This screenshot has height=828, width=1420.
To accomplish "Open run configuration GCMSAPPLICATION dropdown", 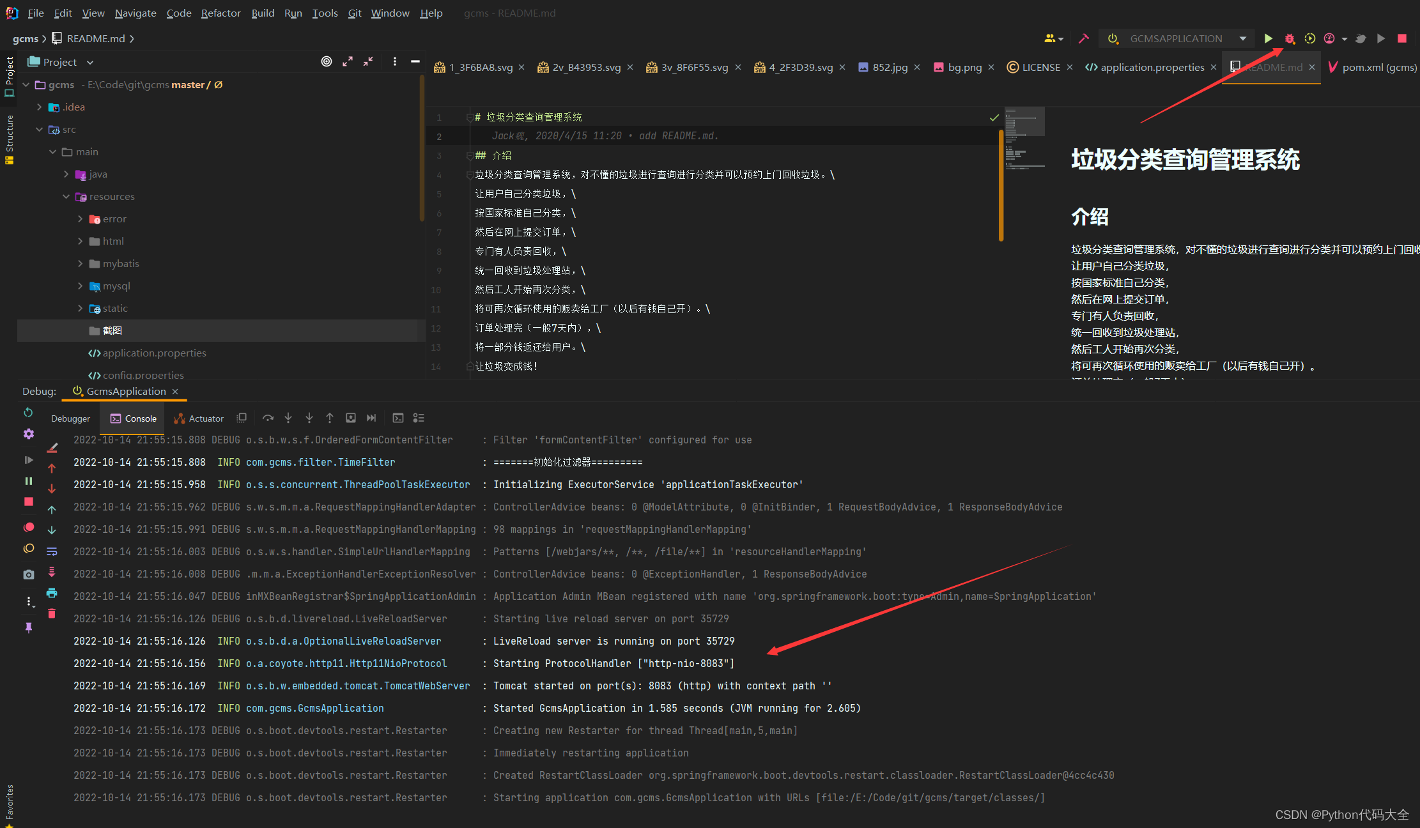I will [1177, 38].
